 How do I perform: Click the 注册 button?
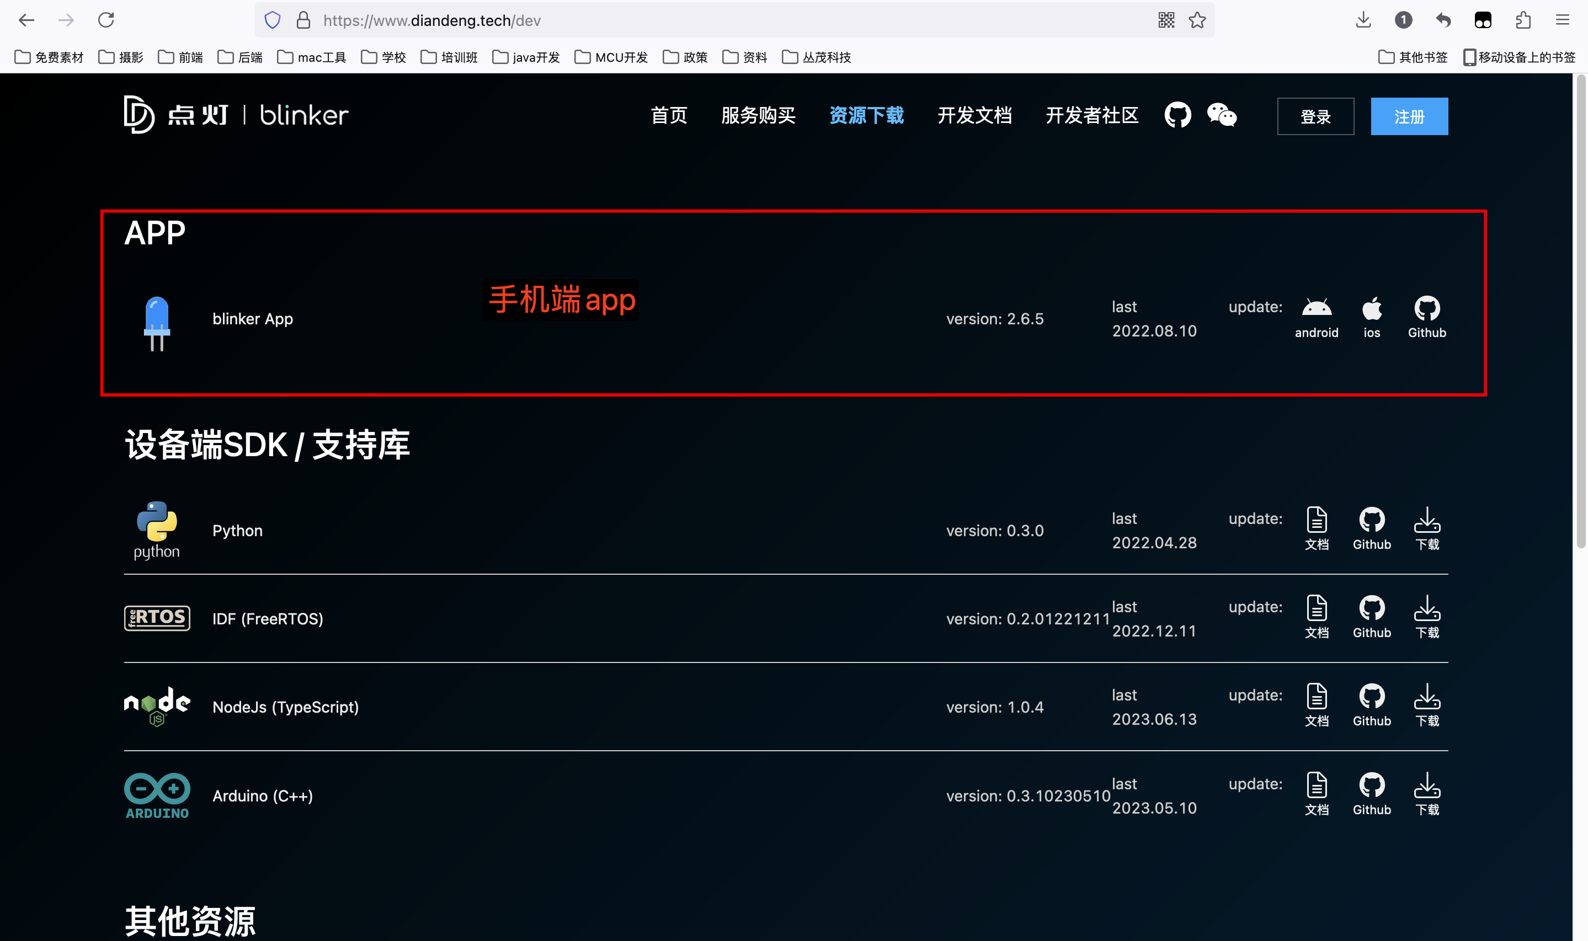1409,116
